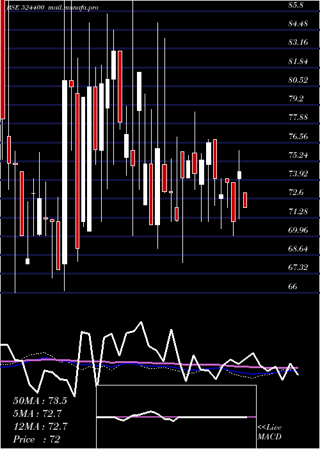Click the 75.24 price axis label
The width and height of the screenshot is (320, 449).
coord(298,155)
